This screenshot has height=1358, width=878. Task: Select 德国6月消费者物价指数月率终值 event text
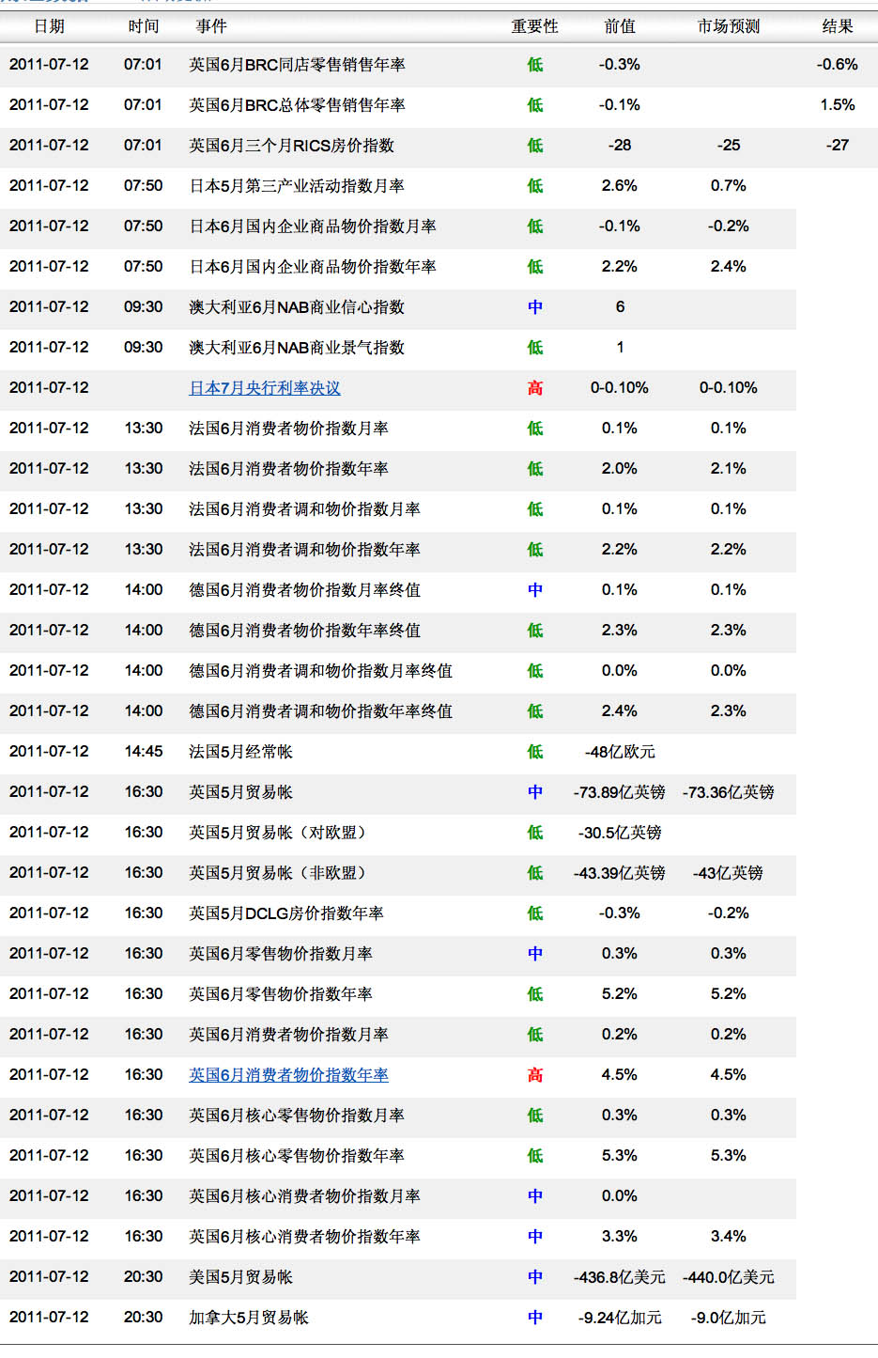304,590
